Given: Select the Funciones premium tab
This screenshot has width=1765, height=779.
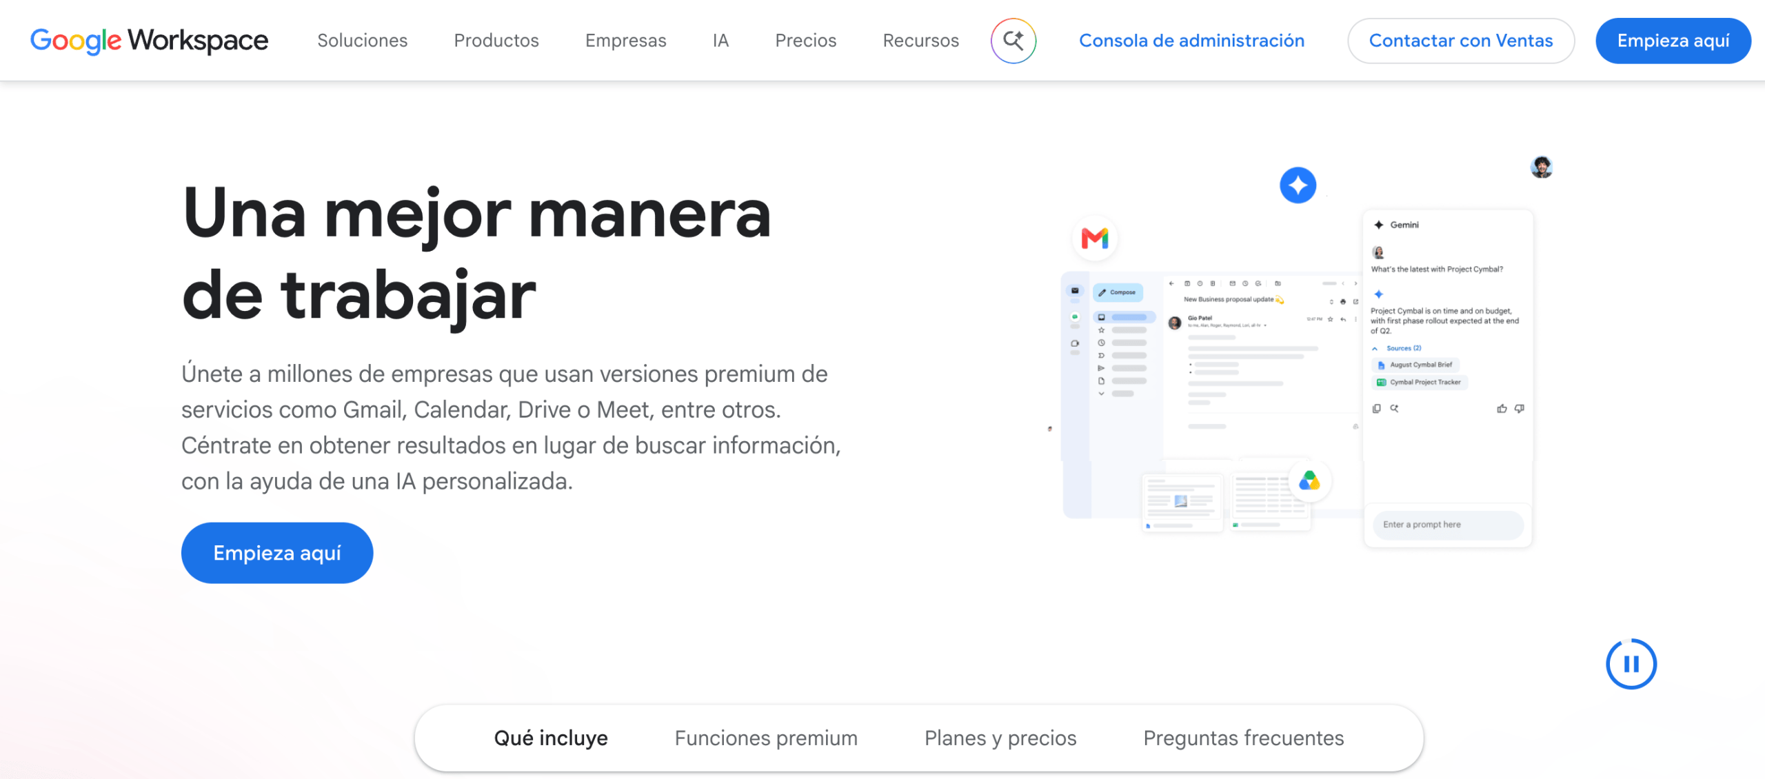Looking at the screenshot, I should (766, 738).
